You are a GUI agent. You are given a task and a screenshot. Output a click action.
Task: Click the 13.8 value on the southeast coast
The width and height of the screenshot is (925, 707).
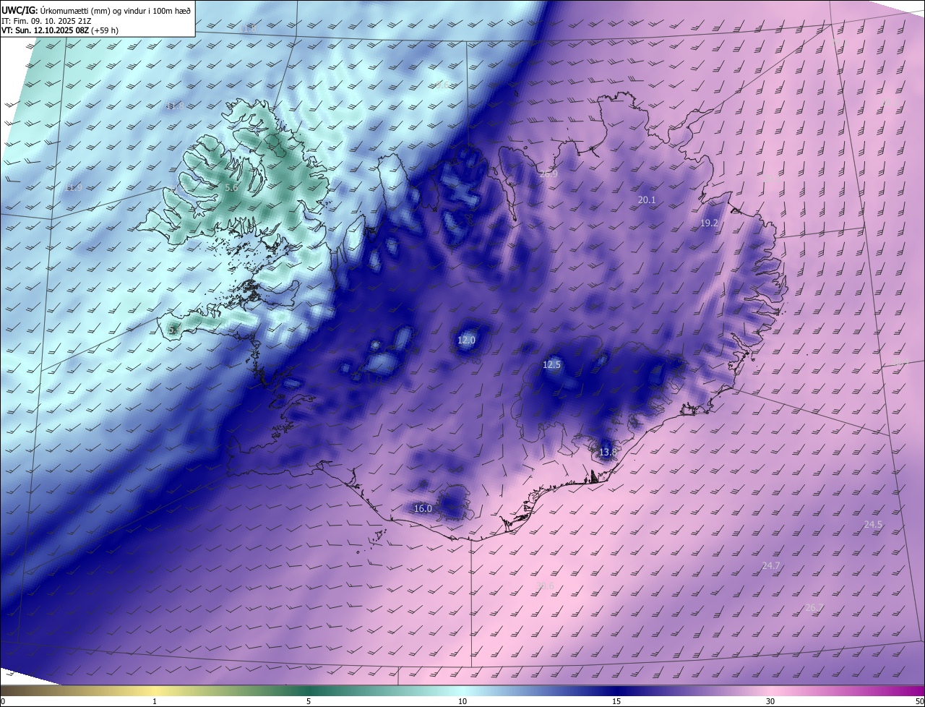(x=608, y=453)
